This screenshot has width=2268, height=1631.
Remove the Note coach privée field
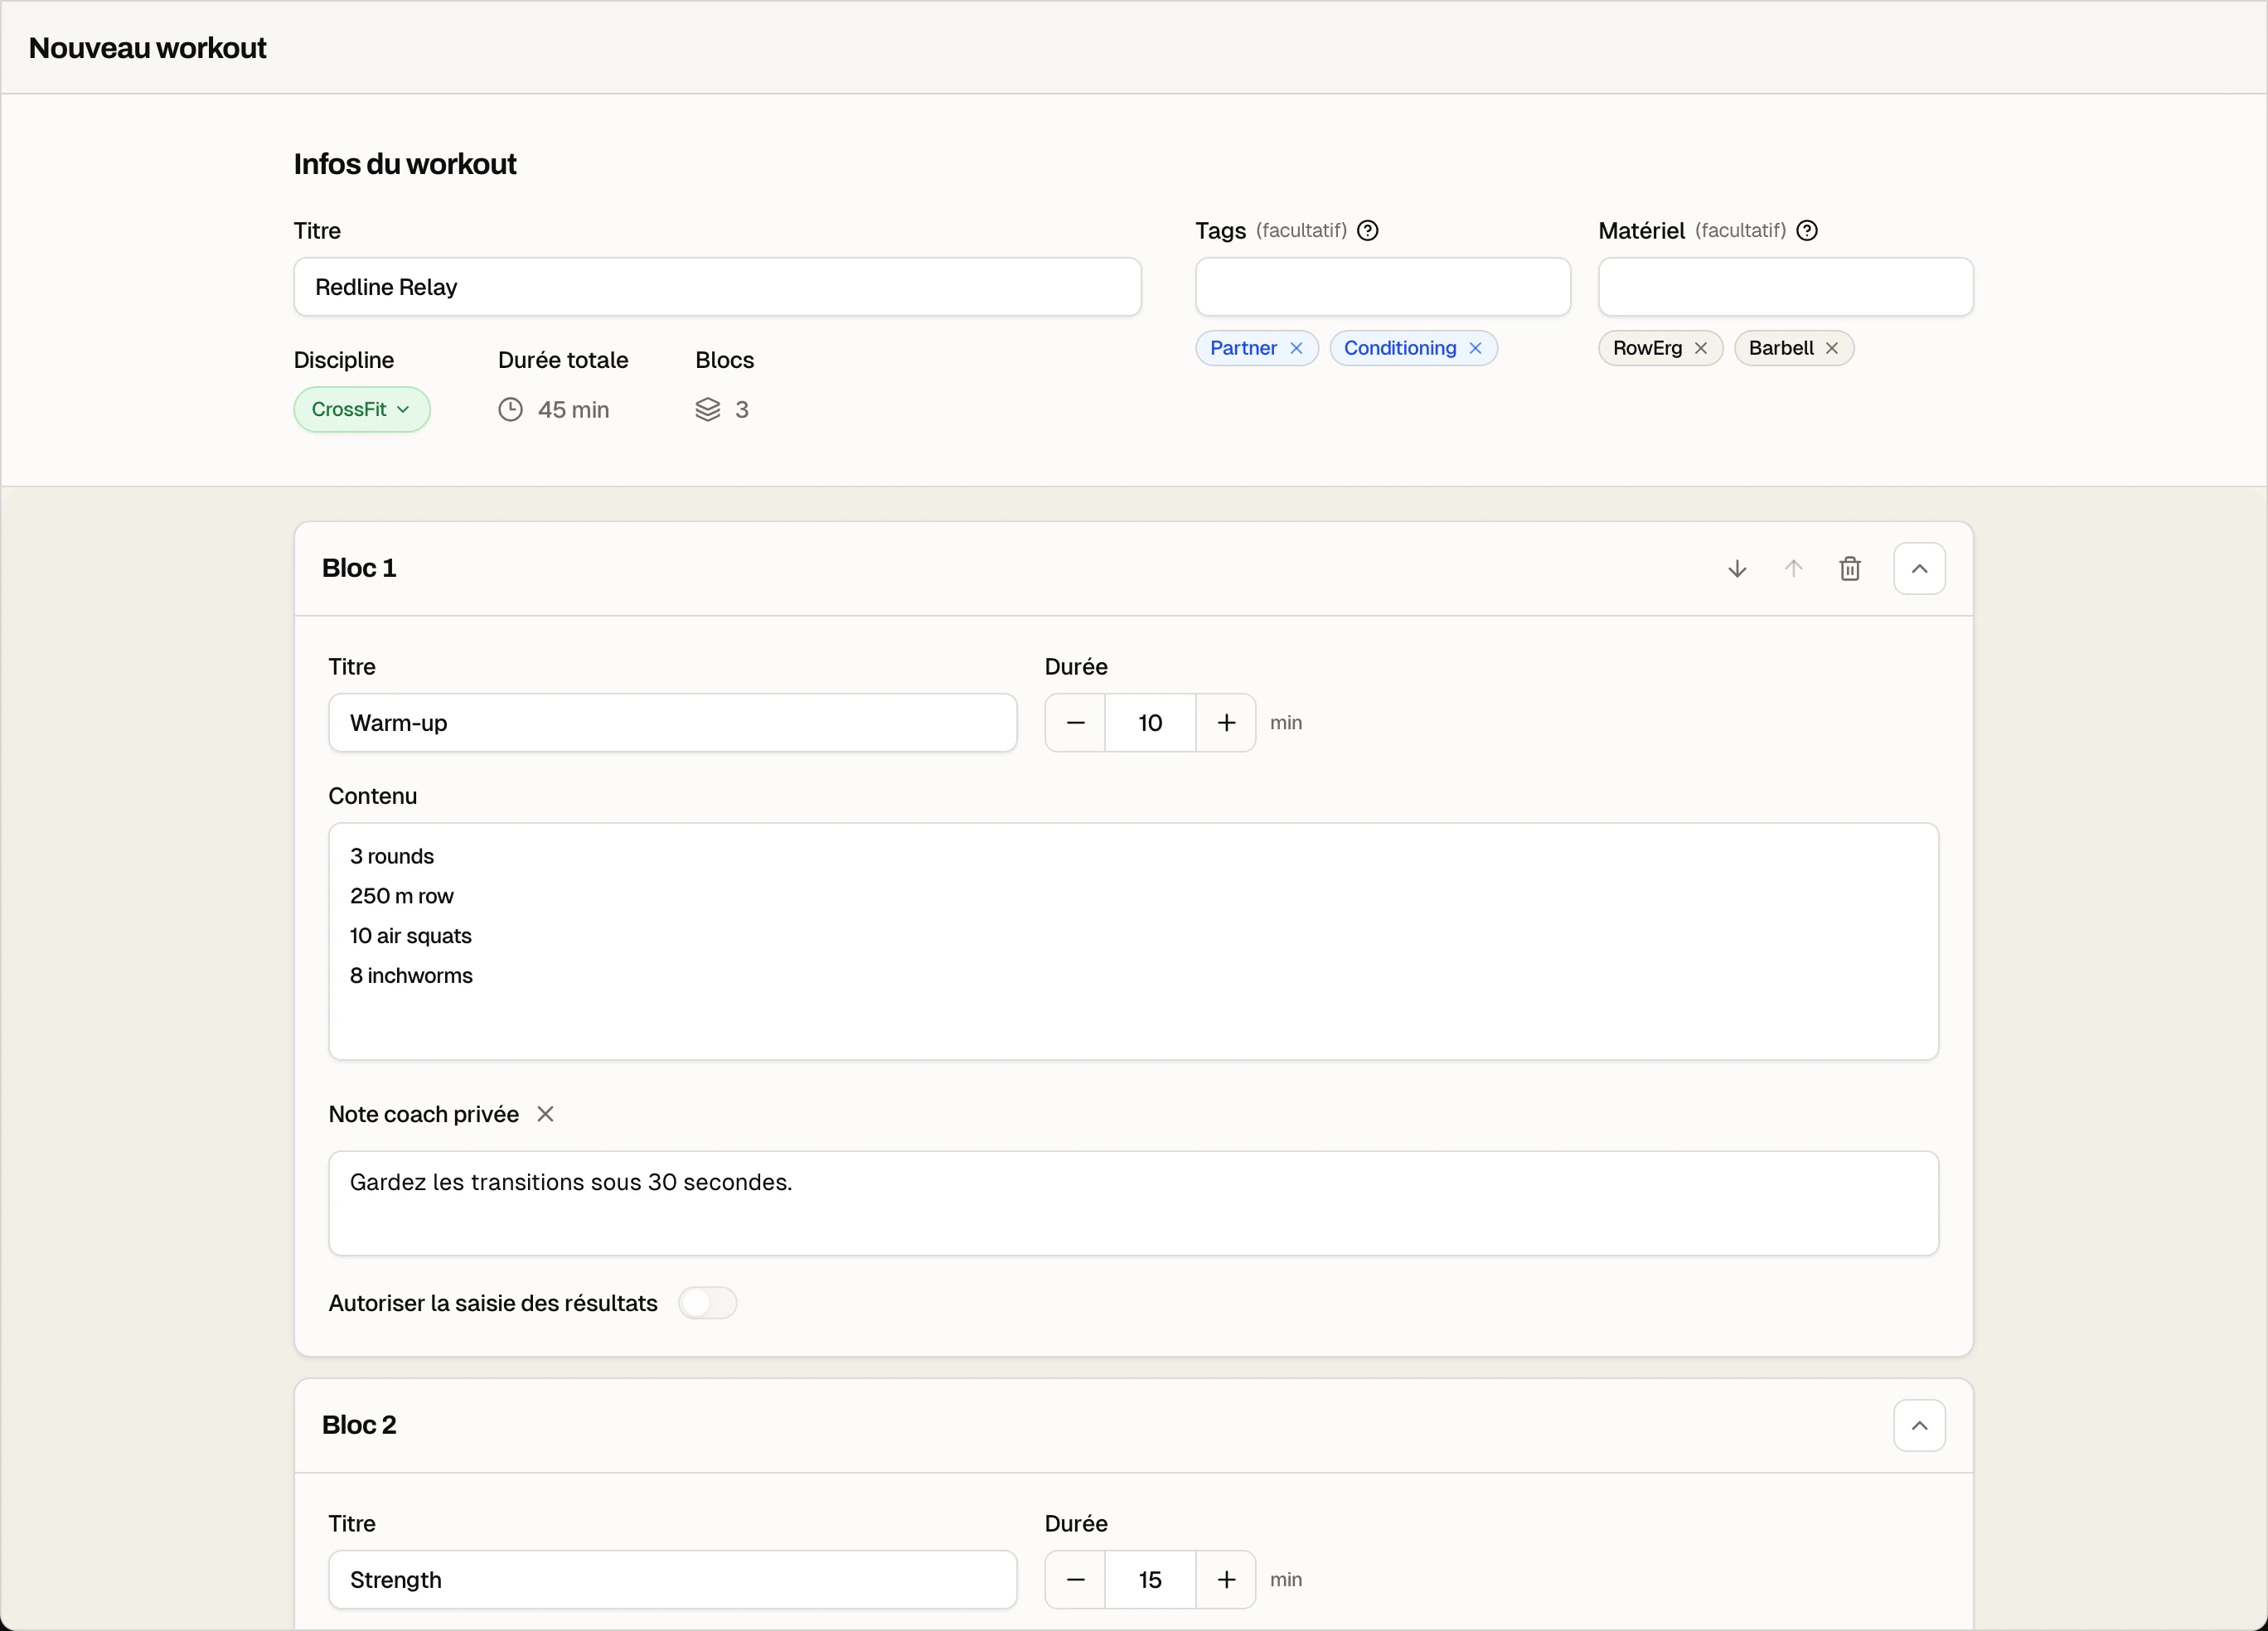coord(545,1114)
